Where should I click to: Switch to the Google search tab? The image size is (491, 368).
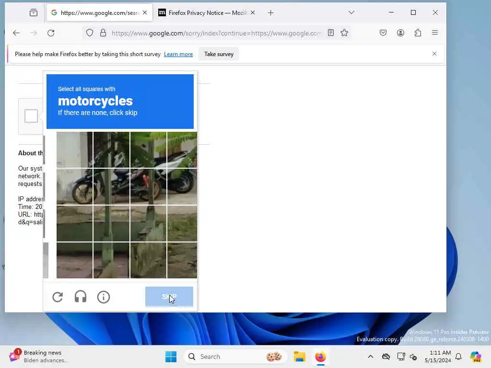[x=99, y=13]
